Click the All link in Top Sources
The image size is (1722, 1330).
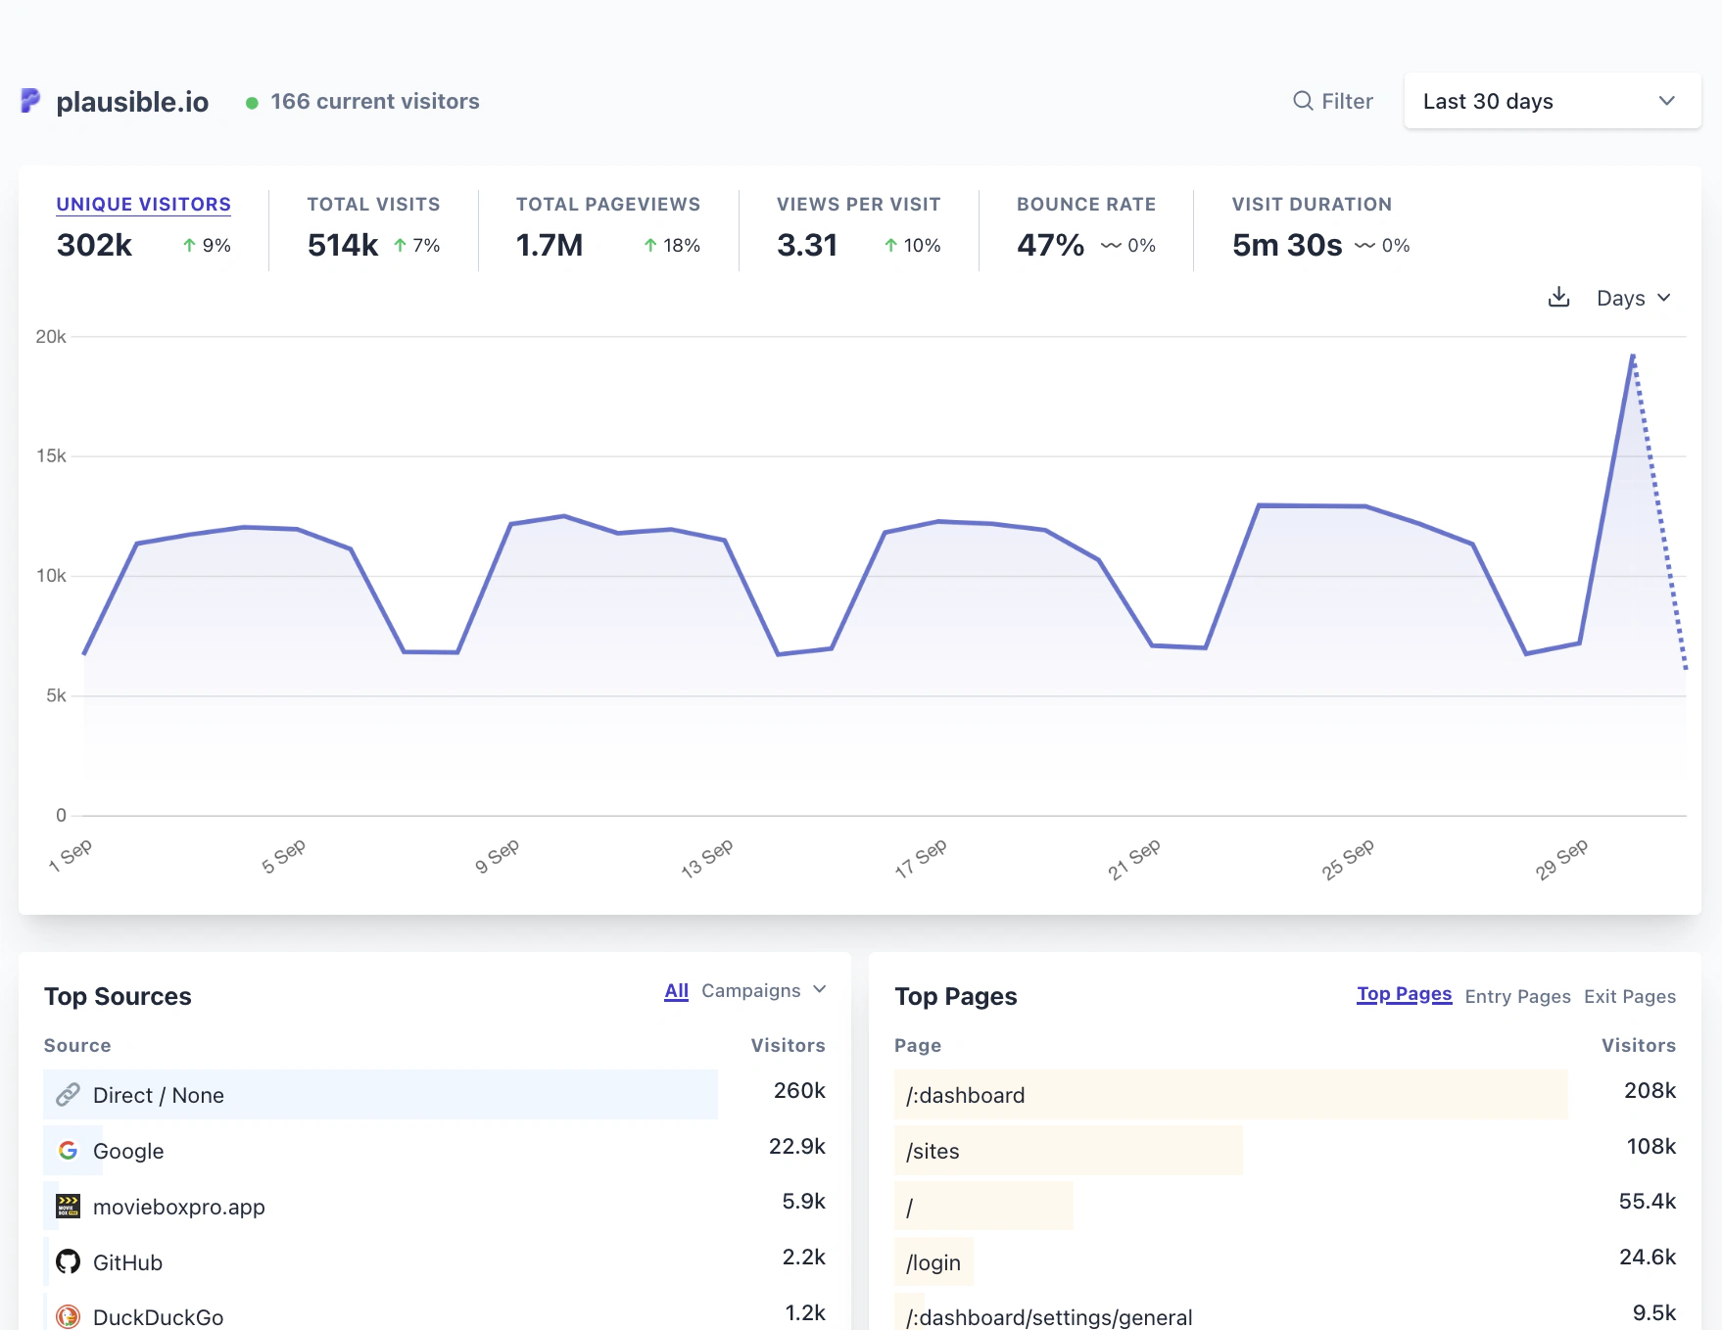pyautogui.click(x=676, y=990)
